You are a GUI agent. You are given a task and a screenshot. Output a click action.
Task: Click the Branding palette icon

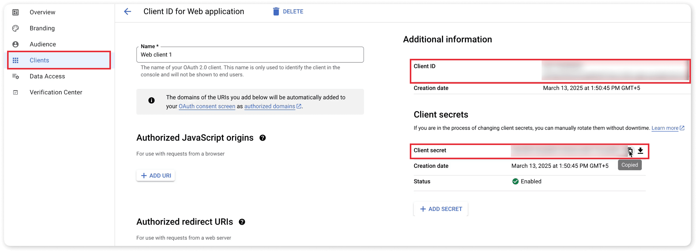coord(16,28)
